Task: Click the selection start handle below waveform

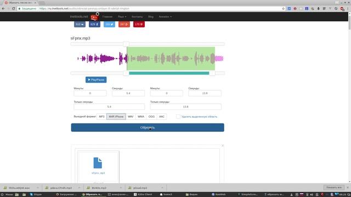Action: tap(126, 73)
